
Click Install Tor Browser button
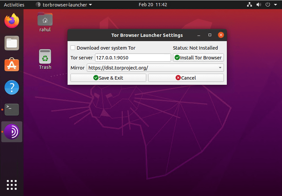coord(198,58)
